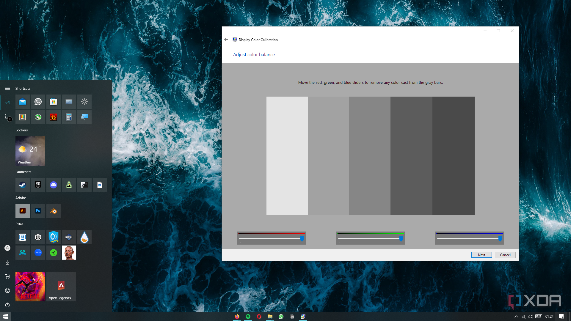Open Notion from the taskbar
This screenshot has height=321, width=571.
coord(292,316)
